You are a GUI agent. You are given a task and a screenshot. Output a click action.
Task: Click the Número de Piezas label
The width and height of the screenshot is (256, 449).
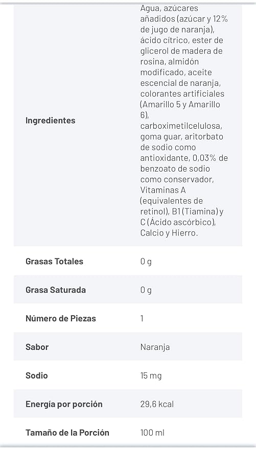pos(61,318)
